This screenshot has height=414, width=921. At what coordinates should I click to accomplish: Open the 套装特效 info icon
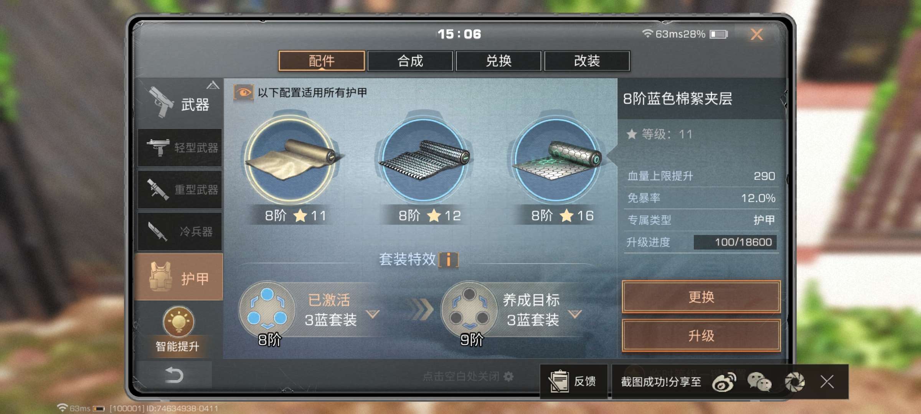(448, 260)
